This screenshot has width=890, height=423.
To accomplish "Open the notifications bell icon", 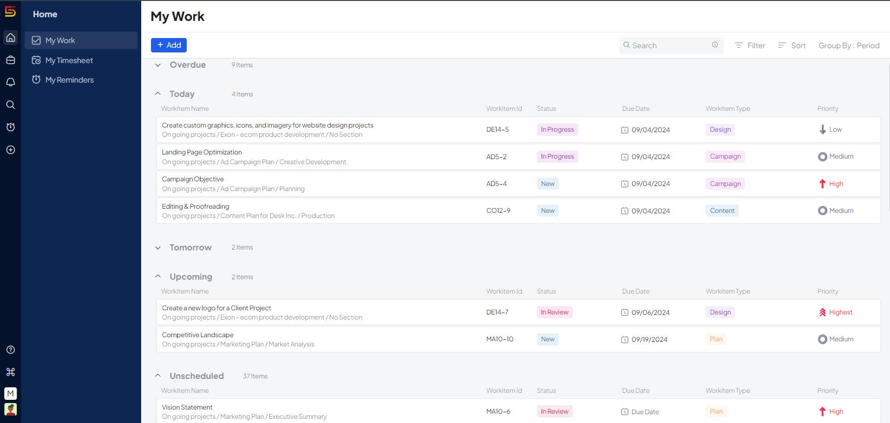I will [x=11, y=82].
